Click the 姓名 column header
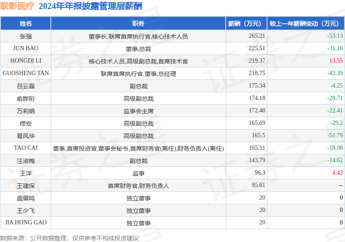Image resolution: width=345 pixels, height=242 pixels. (x=26, y=23)
